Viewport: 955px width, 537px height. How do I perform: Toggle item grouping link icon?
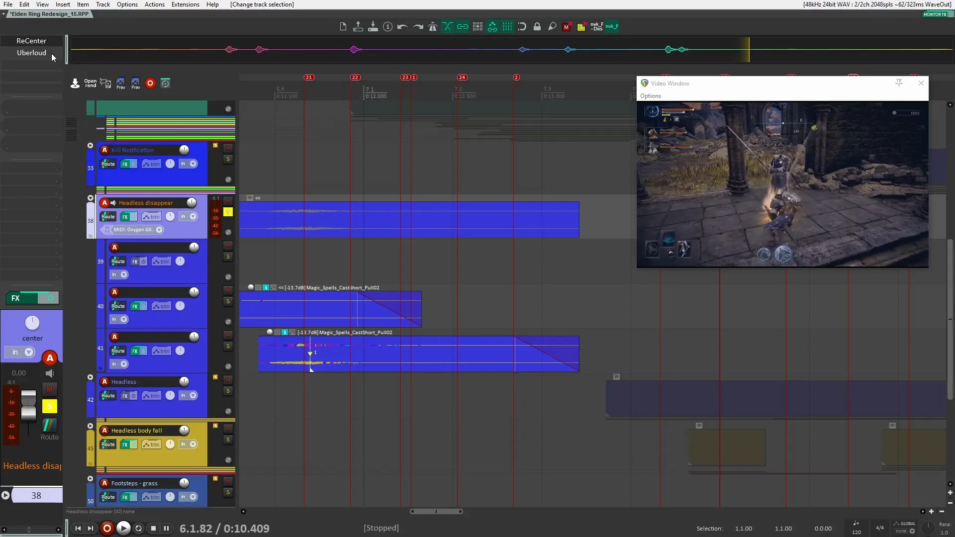463,27
